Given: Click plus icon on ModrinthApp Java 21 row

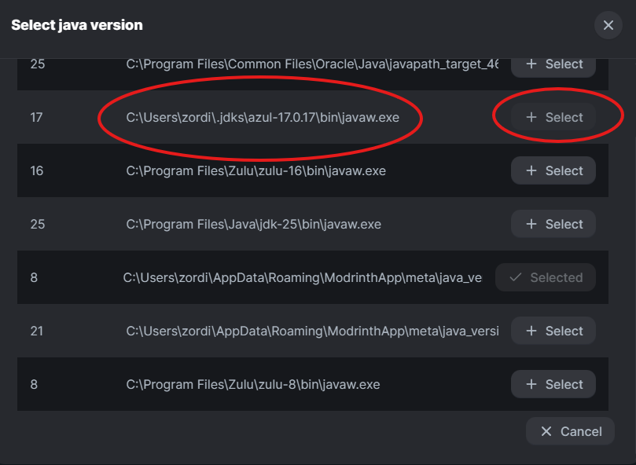Looking at the screenshot, I should coord(531,331).
